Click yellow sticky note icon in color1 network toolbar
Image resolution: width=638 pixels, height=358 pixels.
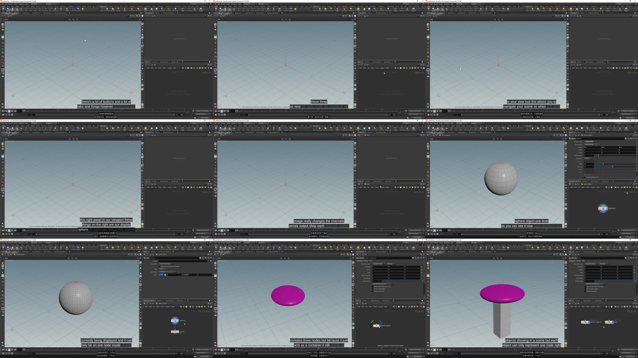[199, 307]
